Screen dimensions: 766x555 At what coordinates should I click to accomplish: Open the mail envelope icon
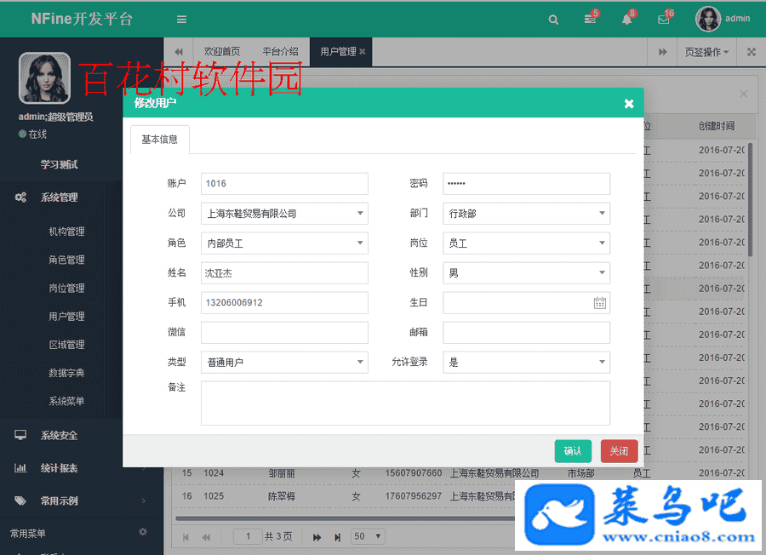coord(664,20)
